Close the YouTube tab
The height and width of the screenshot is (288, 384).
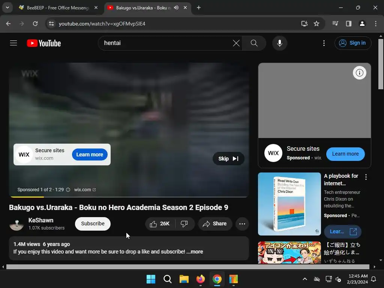click(x=185, y=7)
